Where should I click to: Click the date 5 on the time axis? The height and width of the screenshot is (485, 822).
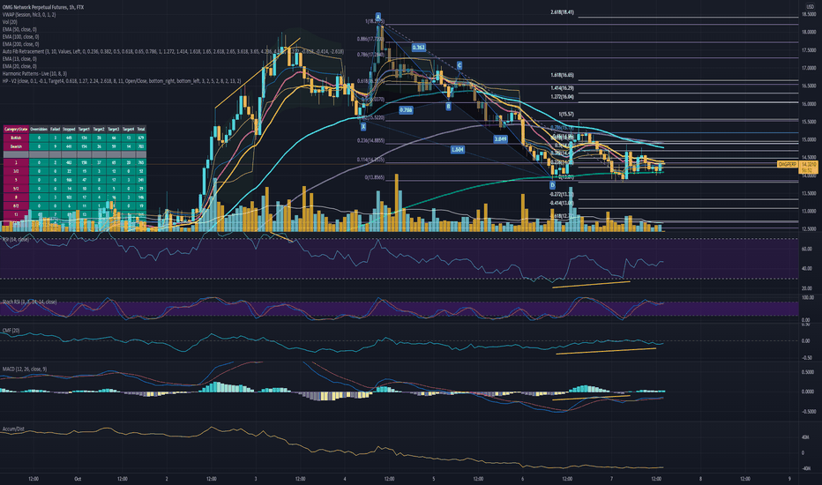(434, 479)
